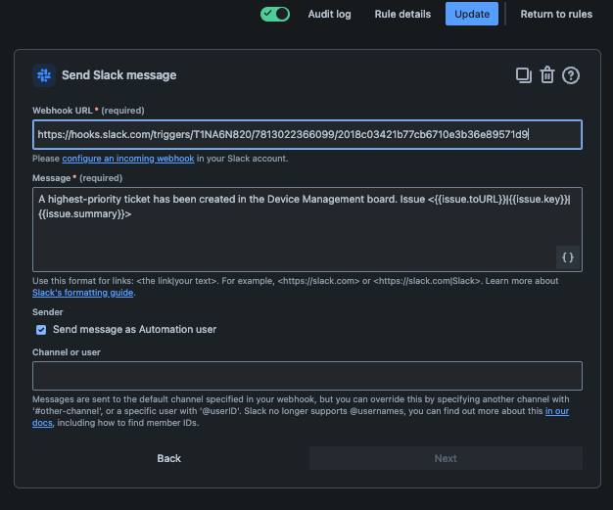Toggle the rule enabled switch

[275, 14]
